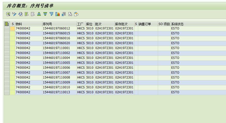
Task: Select row marker for serial 15446019711001
Action: tap(7, 48)
